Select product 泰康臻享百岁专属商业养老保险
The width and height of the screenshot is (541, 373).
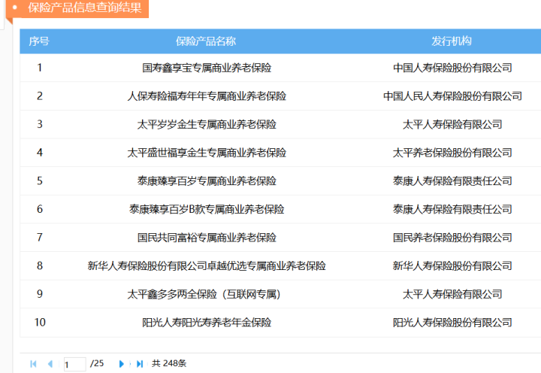[x=207, y=181]
